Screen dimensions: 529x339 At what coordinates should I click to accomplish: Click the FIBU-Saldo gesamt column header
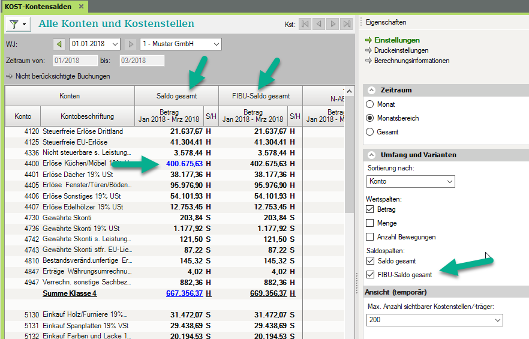coord(261,96)
